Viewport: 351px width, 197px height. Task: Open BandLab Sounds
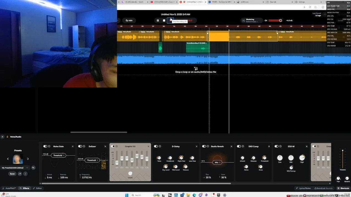[x=323, y=188]
